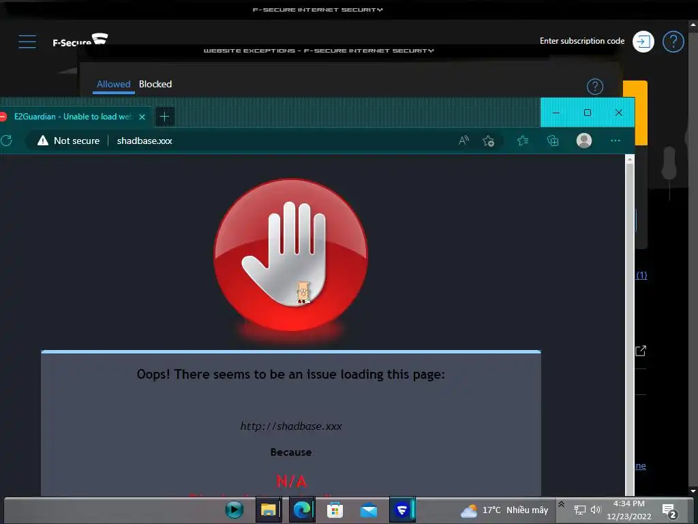Open the browser Settings and more menu
This screenshot has height=524, width=698.
click(x=616, y=141)
